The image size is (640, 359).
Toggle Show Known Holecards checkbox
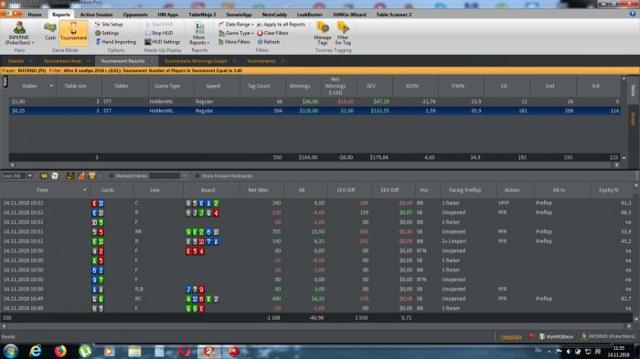click(x=197, y=175)
